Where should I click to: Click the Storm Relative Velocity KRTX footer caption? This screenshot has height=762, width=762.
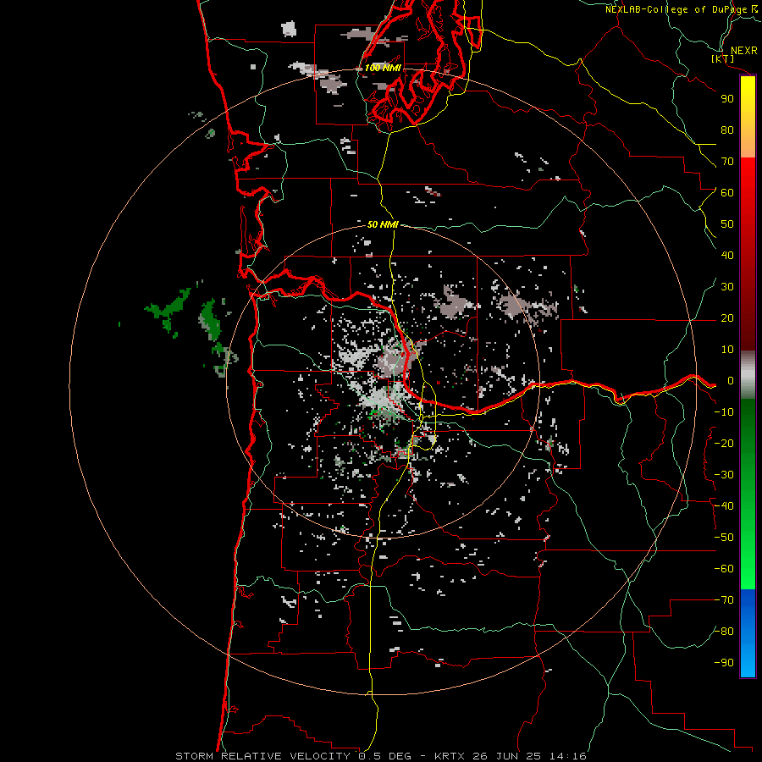(381, 756)
